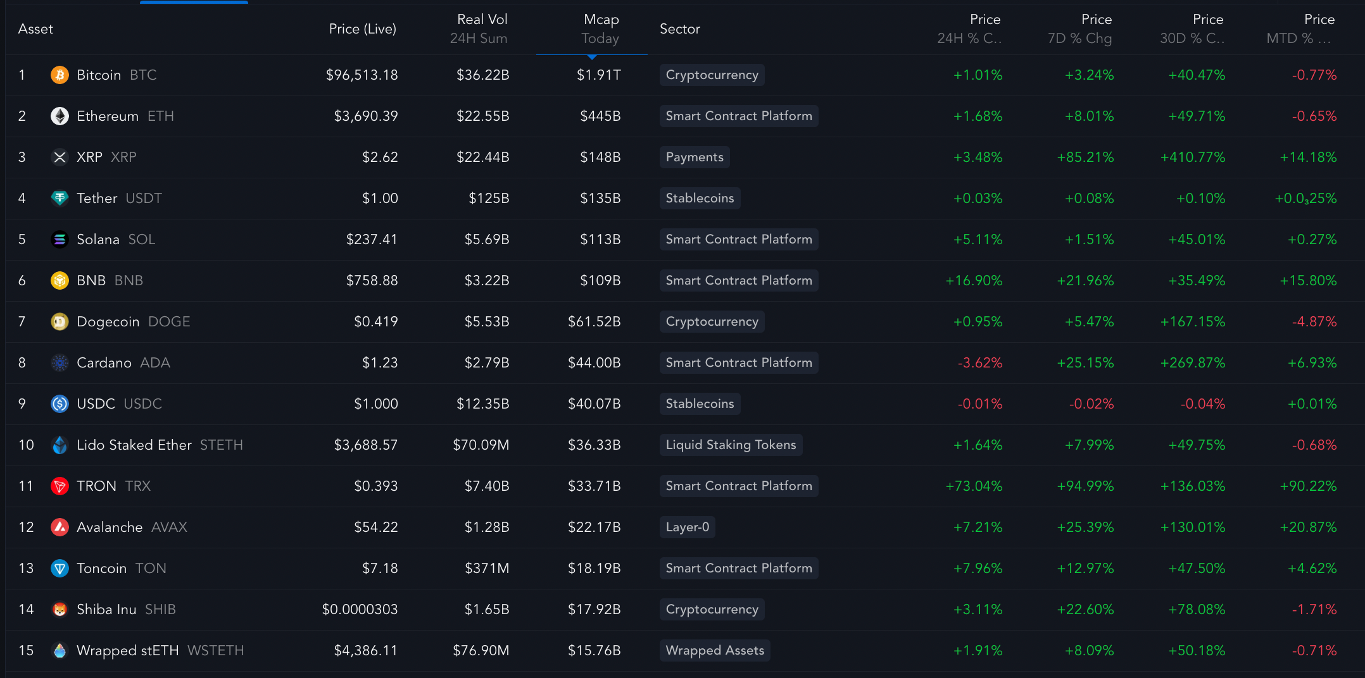Sort by Price 7D % Chg header

tap(1080, 29)
